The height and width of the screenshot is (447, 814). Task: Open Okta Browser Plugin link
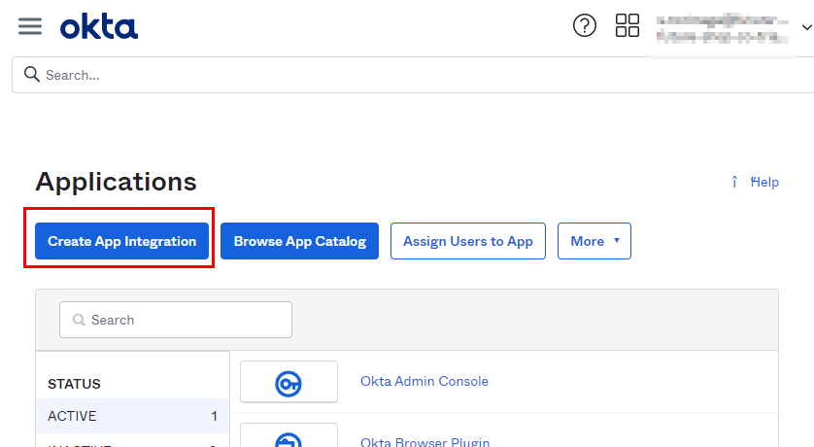pos(424,442)
